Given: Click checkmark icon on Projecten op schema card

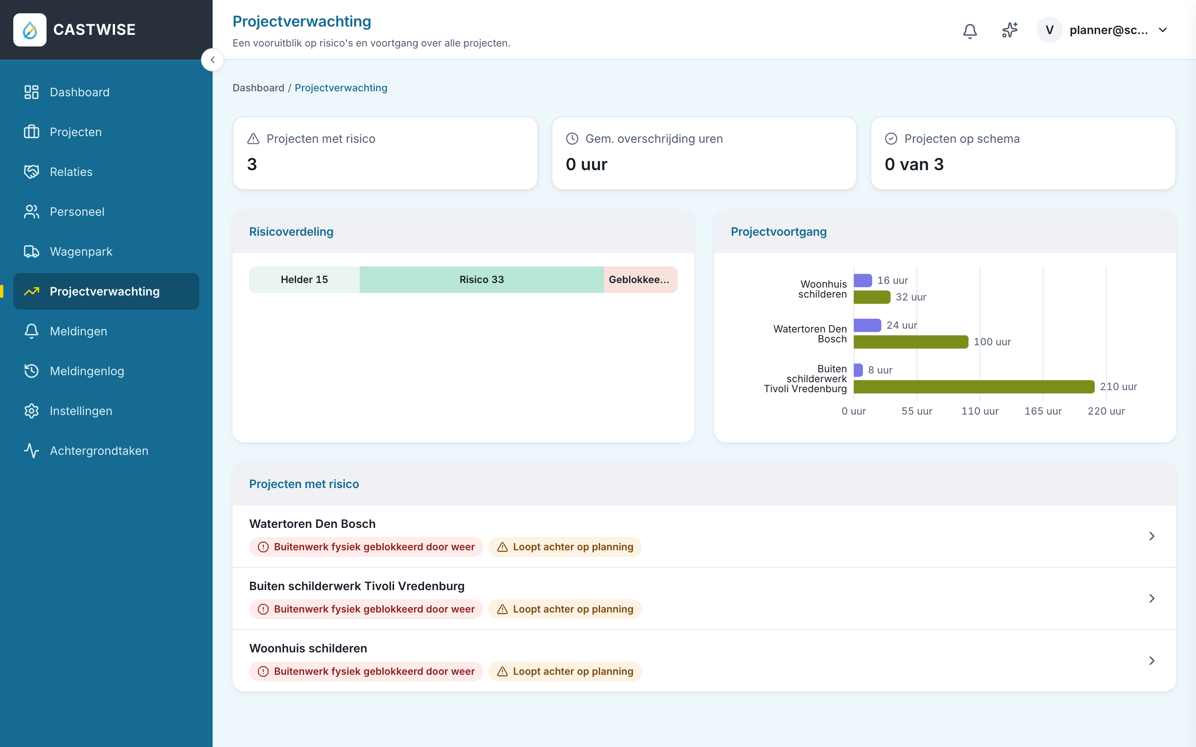Looking at the screenshot, I should pos(891,139).
